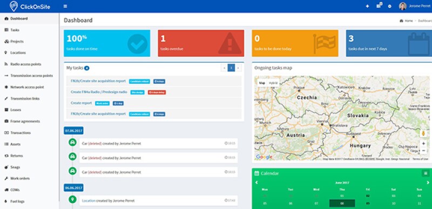Open Network access point sidebar icon
432x209 pixels.
pos(6,87)
